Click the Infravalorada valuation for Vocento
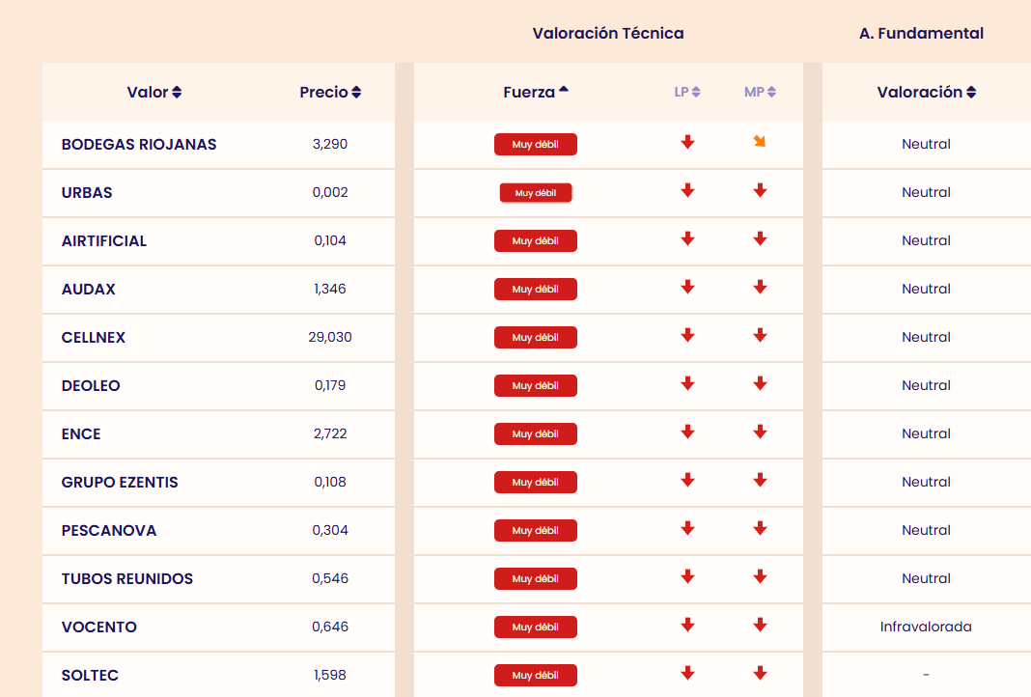The height and width of the screenshot is (697, 1031). tap(926, 627)
